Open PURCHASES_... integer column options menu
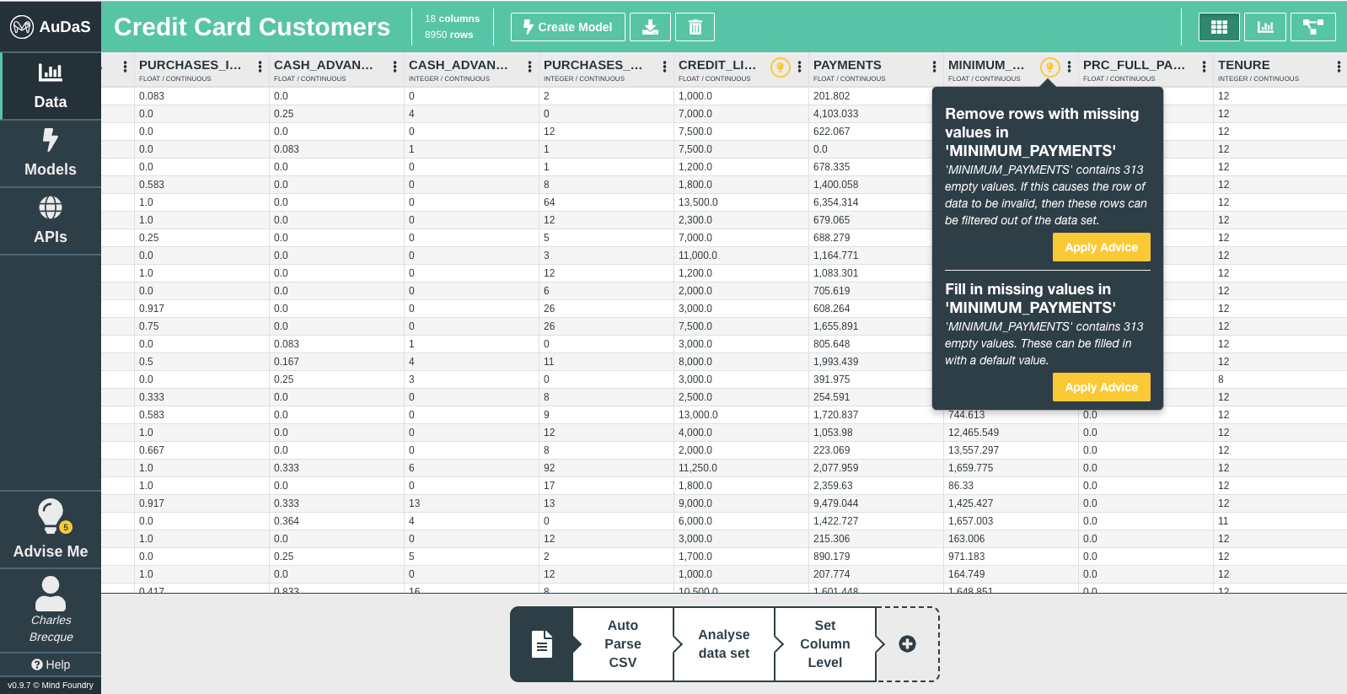The width and height of the screenshot is (1347, 694). 664,67
